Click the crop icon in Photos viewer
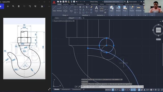163x92 pixels. (35, 6)
